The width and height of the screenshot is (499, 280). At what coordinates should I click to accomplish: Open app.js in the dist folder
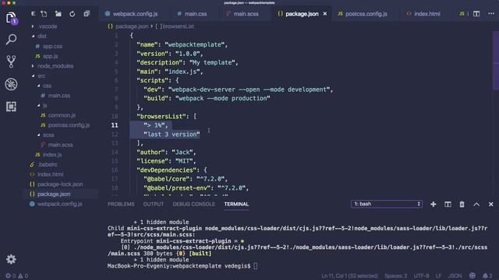[x=50, y=56]
